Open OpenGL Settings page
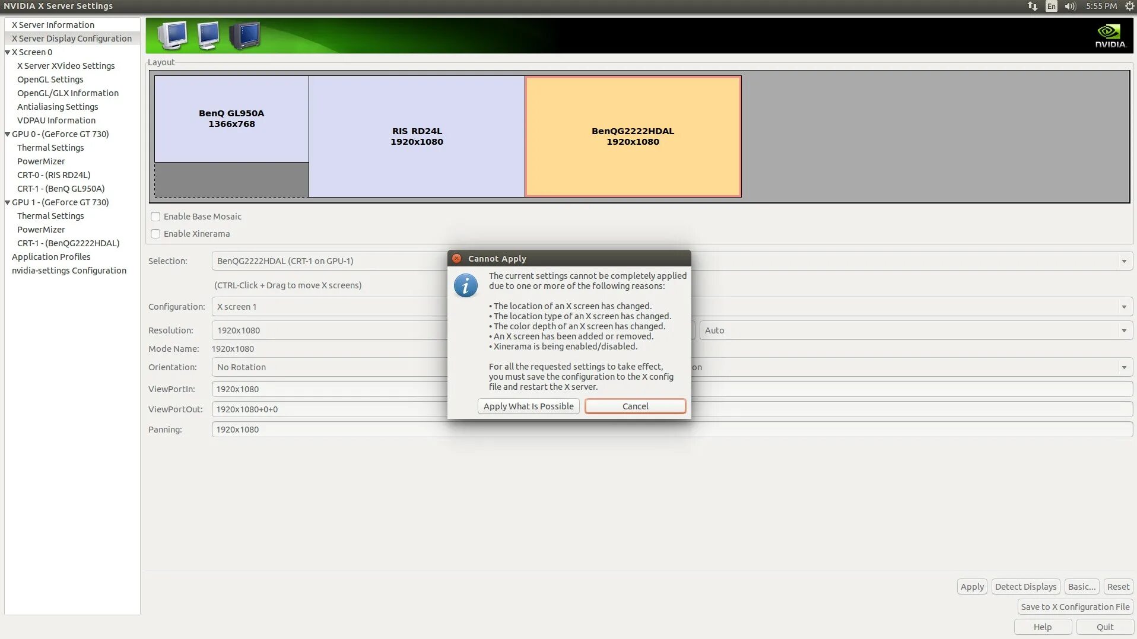The width and height of the screenshot is (1137, 639). pyautogui.click(x=50, y=80)
